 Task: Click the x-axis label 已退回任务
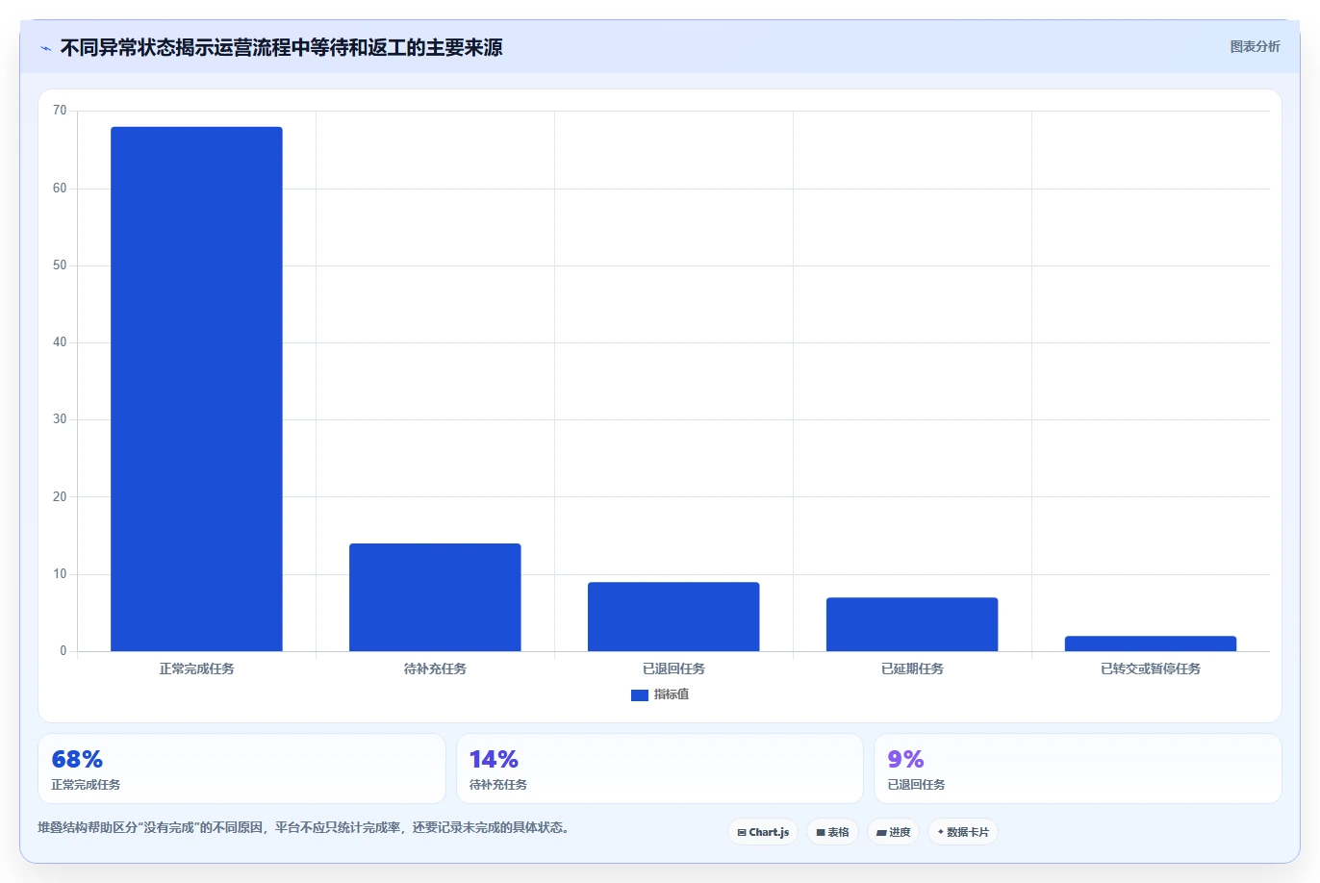tap(673, 669)
